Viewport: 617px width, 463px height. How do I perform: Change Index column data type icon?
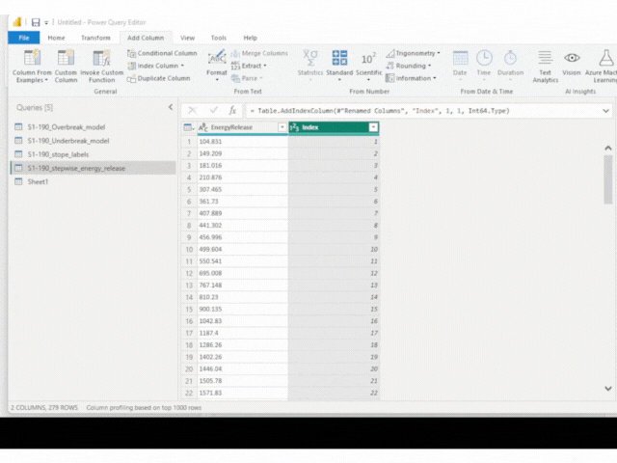pyautogui.click(x=294, y=127)
